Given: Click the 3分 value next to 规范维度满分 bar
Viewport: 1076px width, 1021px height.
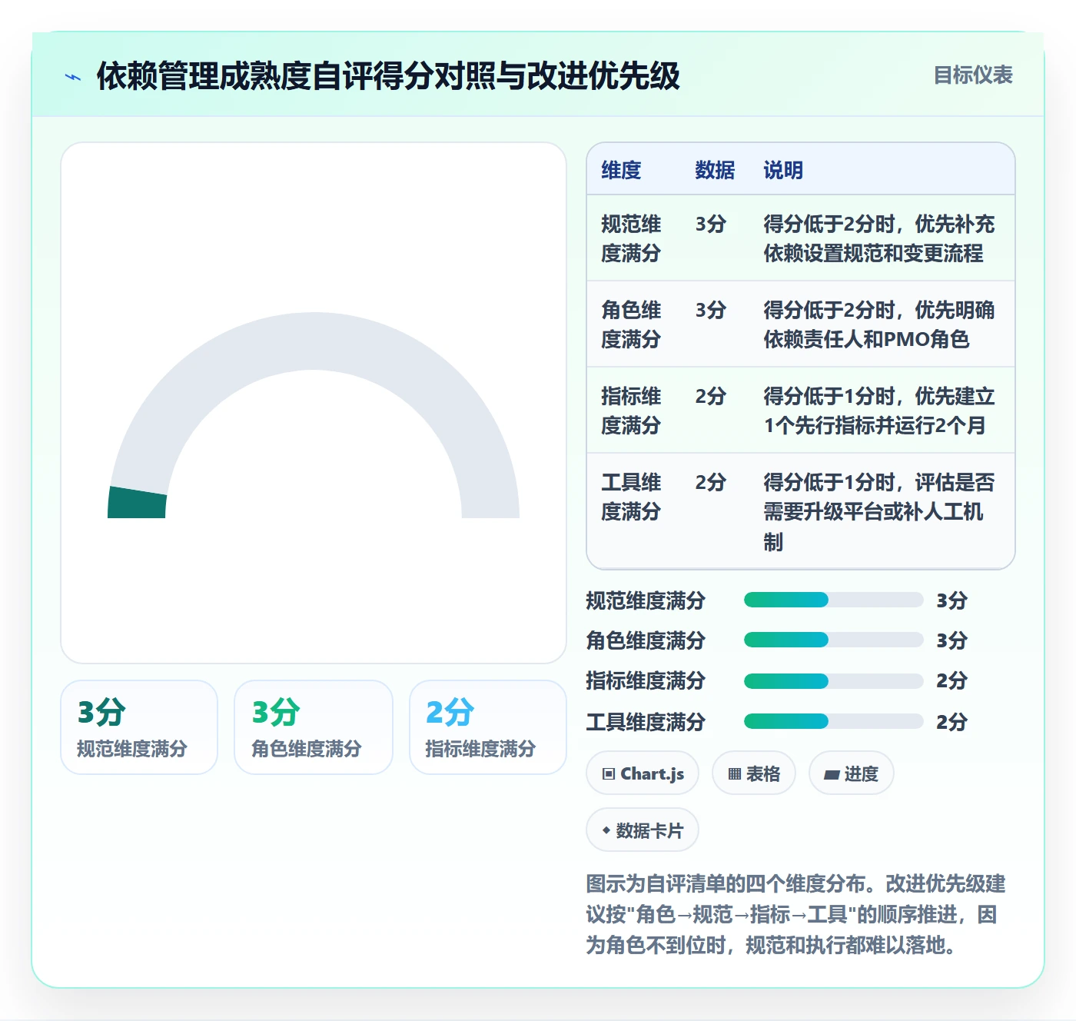Looking at the screenshot, I should tap(951, 600).
